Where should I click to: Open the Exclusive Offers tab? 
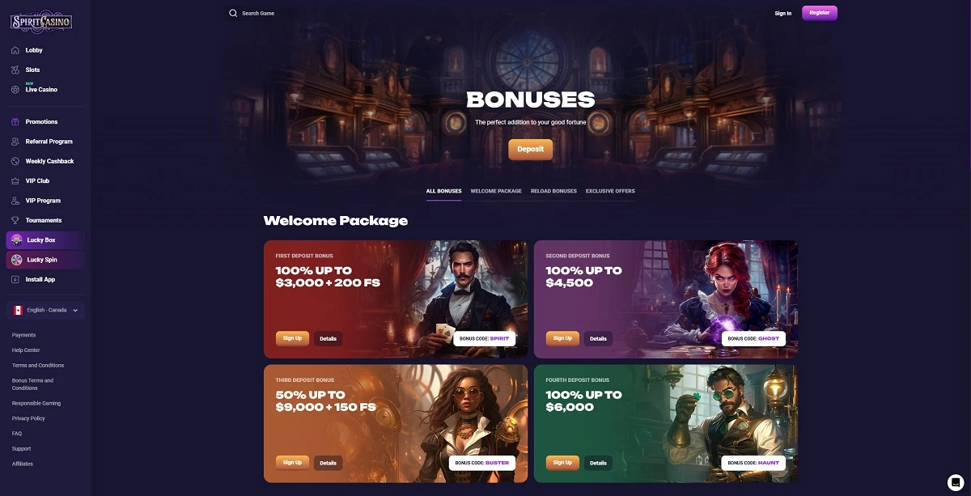click(610, 191)
